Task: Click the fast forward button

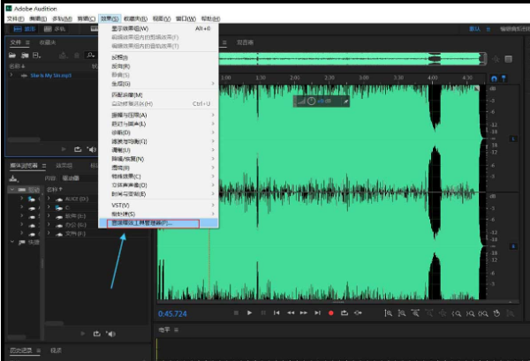Action: click(304, 313)
